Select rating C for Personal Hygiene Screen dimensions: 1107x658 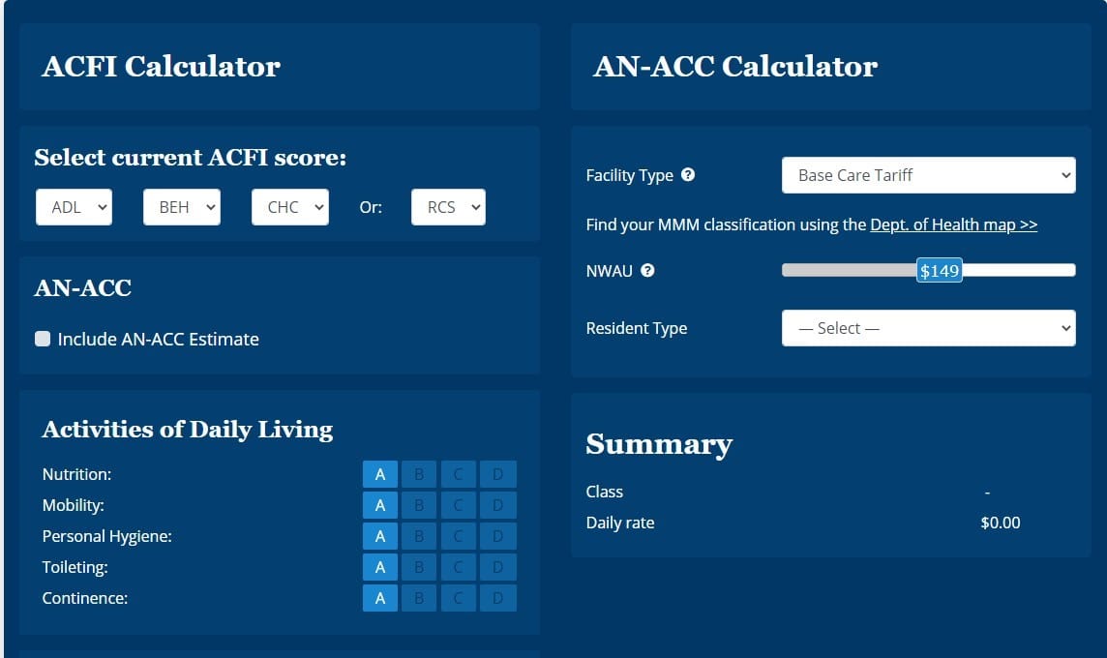[x=458, y=535]
